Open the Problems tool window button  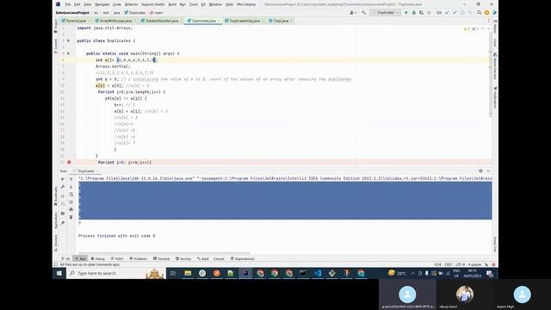pyautogui.click(x=138, y=258)
